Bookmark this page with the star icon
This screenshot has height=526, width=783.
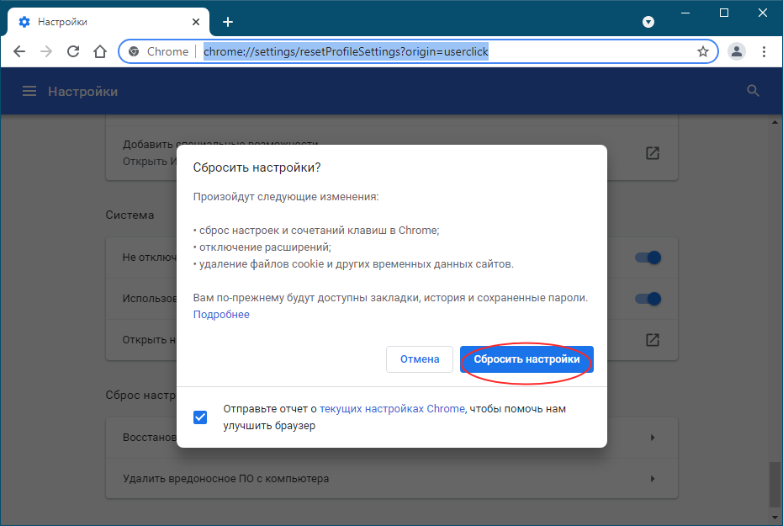(x=703, y=51)
